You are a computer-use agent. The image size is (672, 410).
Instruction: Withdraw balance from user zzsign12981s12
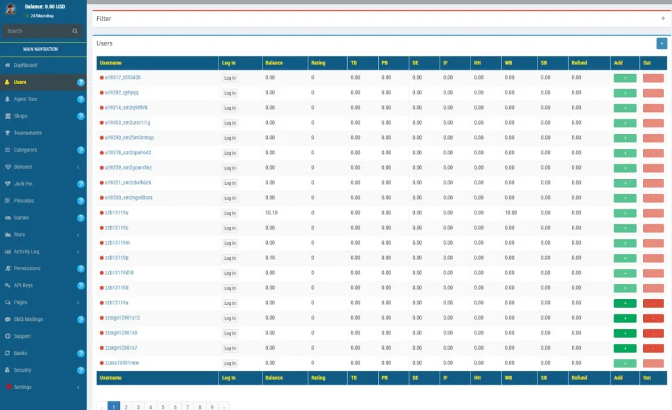click(x=653, y=318)
